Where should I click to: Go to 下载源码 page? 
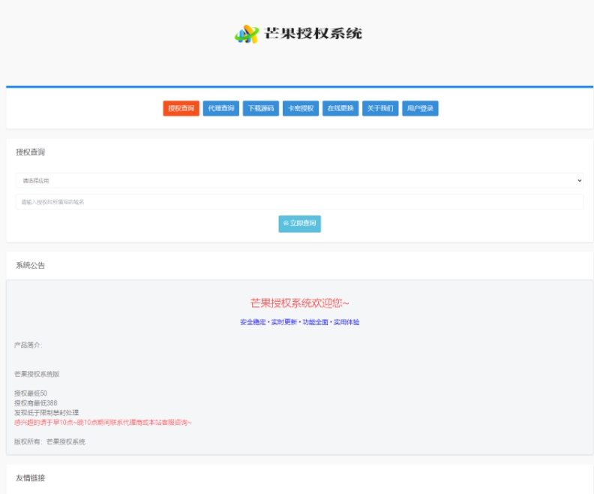click(x=261, y=108)
